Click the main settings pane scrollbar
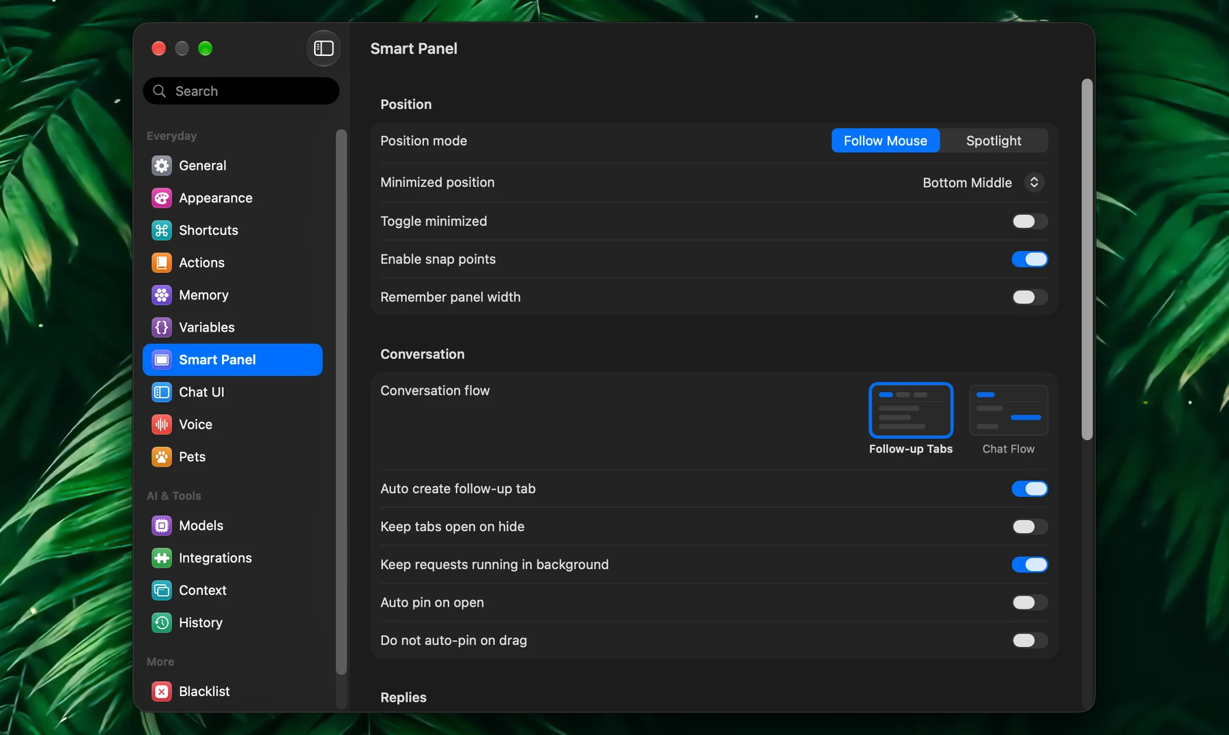 pos(1087,259)
